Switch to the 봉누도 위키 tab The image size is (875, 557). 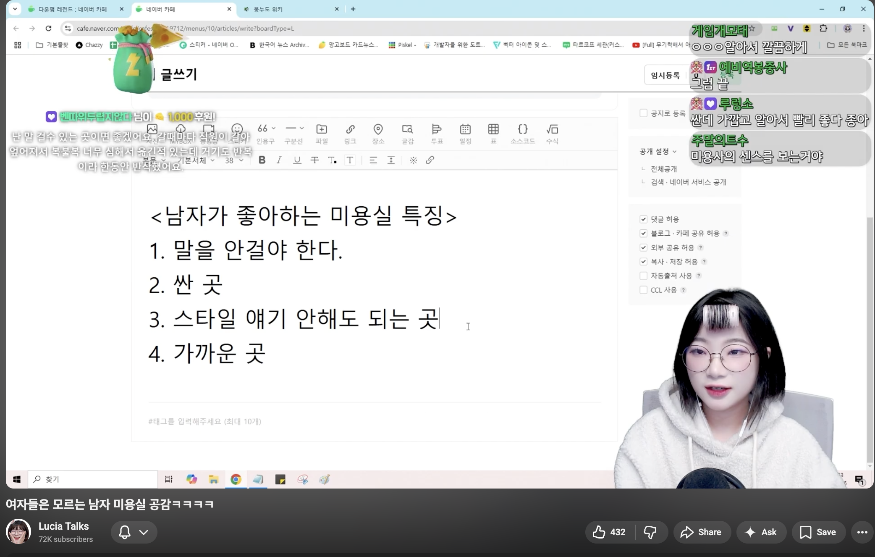point(268,9)
